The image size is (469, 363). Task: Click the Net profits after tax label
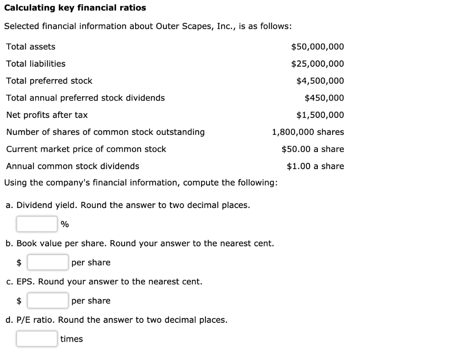pos(46,115)
